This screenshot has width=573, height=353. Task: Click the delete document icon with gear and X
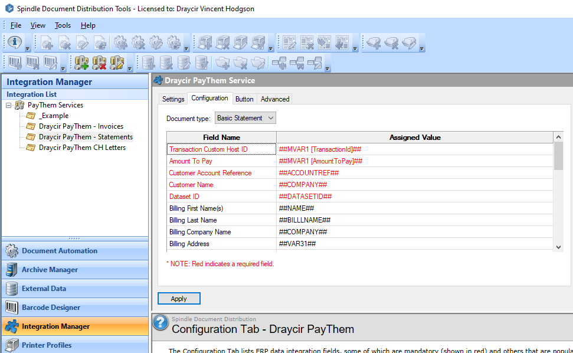pyautogui.click(x=64, y=43)
